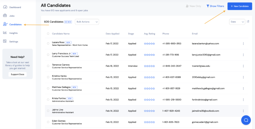Open the three-dot menu for Terrance Carrera
Viewport: 255px width, 129px height.
coord(243,66)
